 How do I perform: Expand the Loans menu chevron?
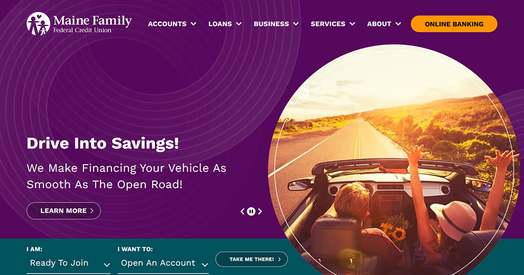(239, 24)
